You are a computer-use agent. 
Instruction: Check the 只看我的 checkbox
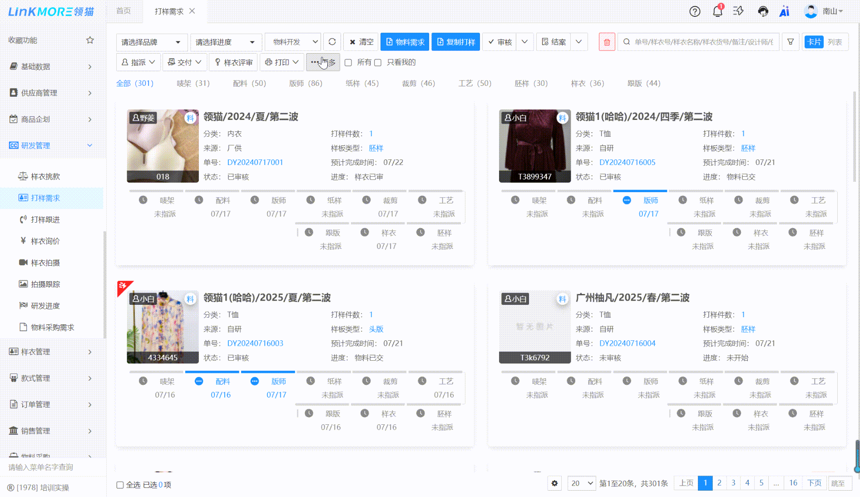378,63
